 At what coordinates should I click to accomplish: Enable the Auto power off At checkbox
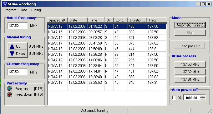click(174, 97)
